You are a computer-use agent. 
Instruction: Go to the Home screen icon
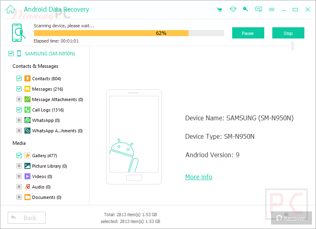(10, 9)
